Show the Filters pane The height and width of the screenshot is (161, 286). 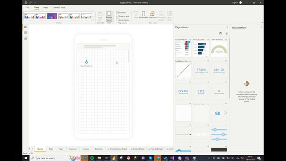(136, 15)
